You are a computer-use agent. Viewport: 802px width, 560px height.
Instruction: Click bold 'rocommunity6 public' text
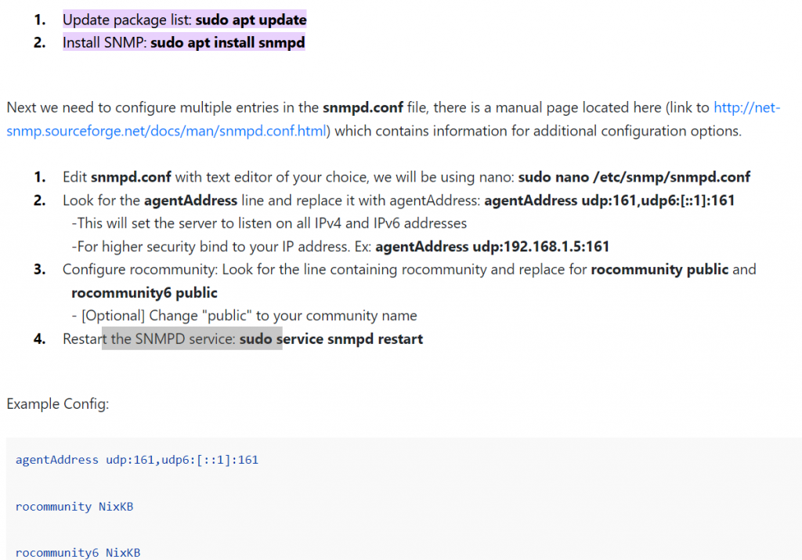tap(144, 293)
